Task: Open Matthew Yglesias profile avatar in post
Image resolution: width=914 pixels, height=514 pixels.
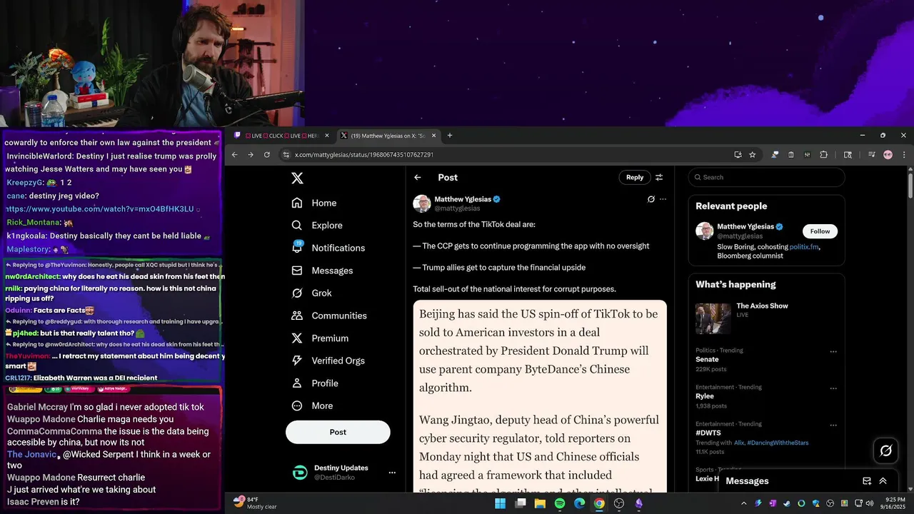Action: click(422, 203)
